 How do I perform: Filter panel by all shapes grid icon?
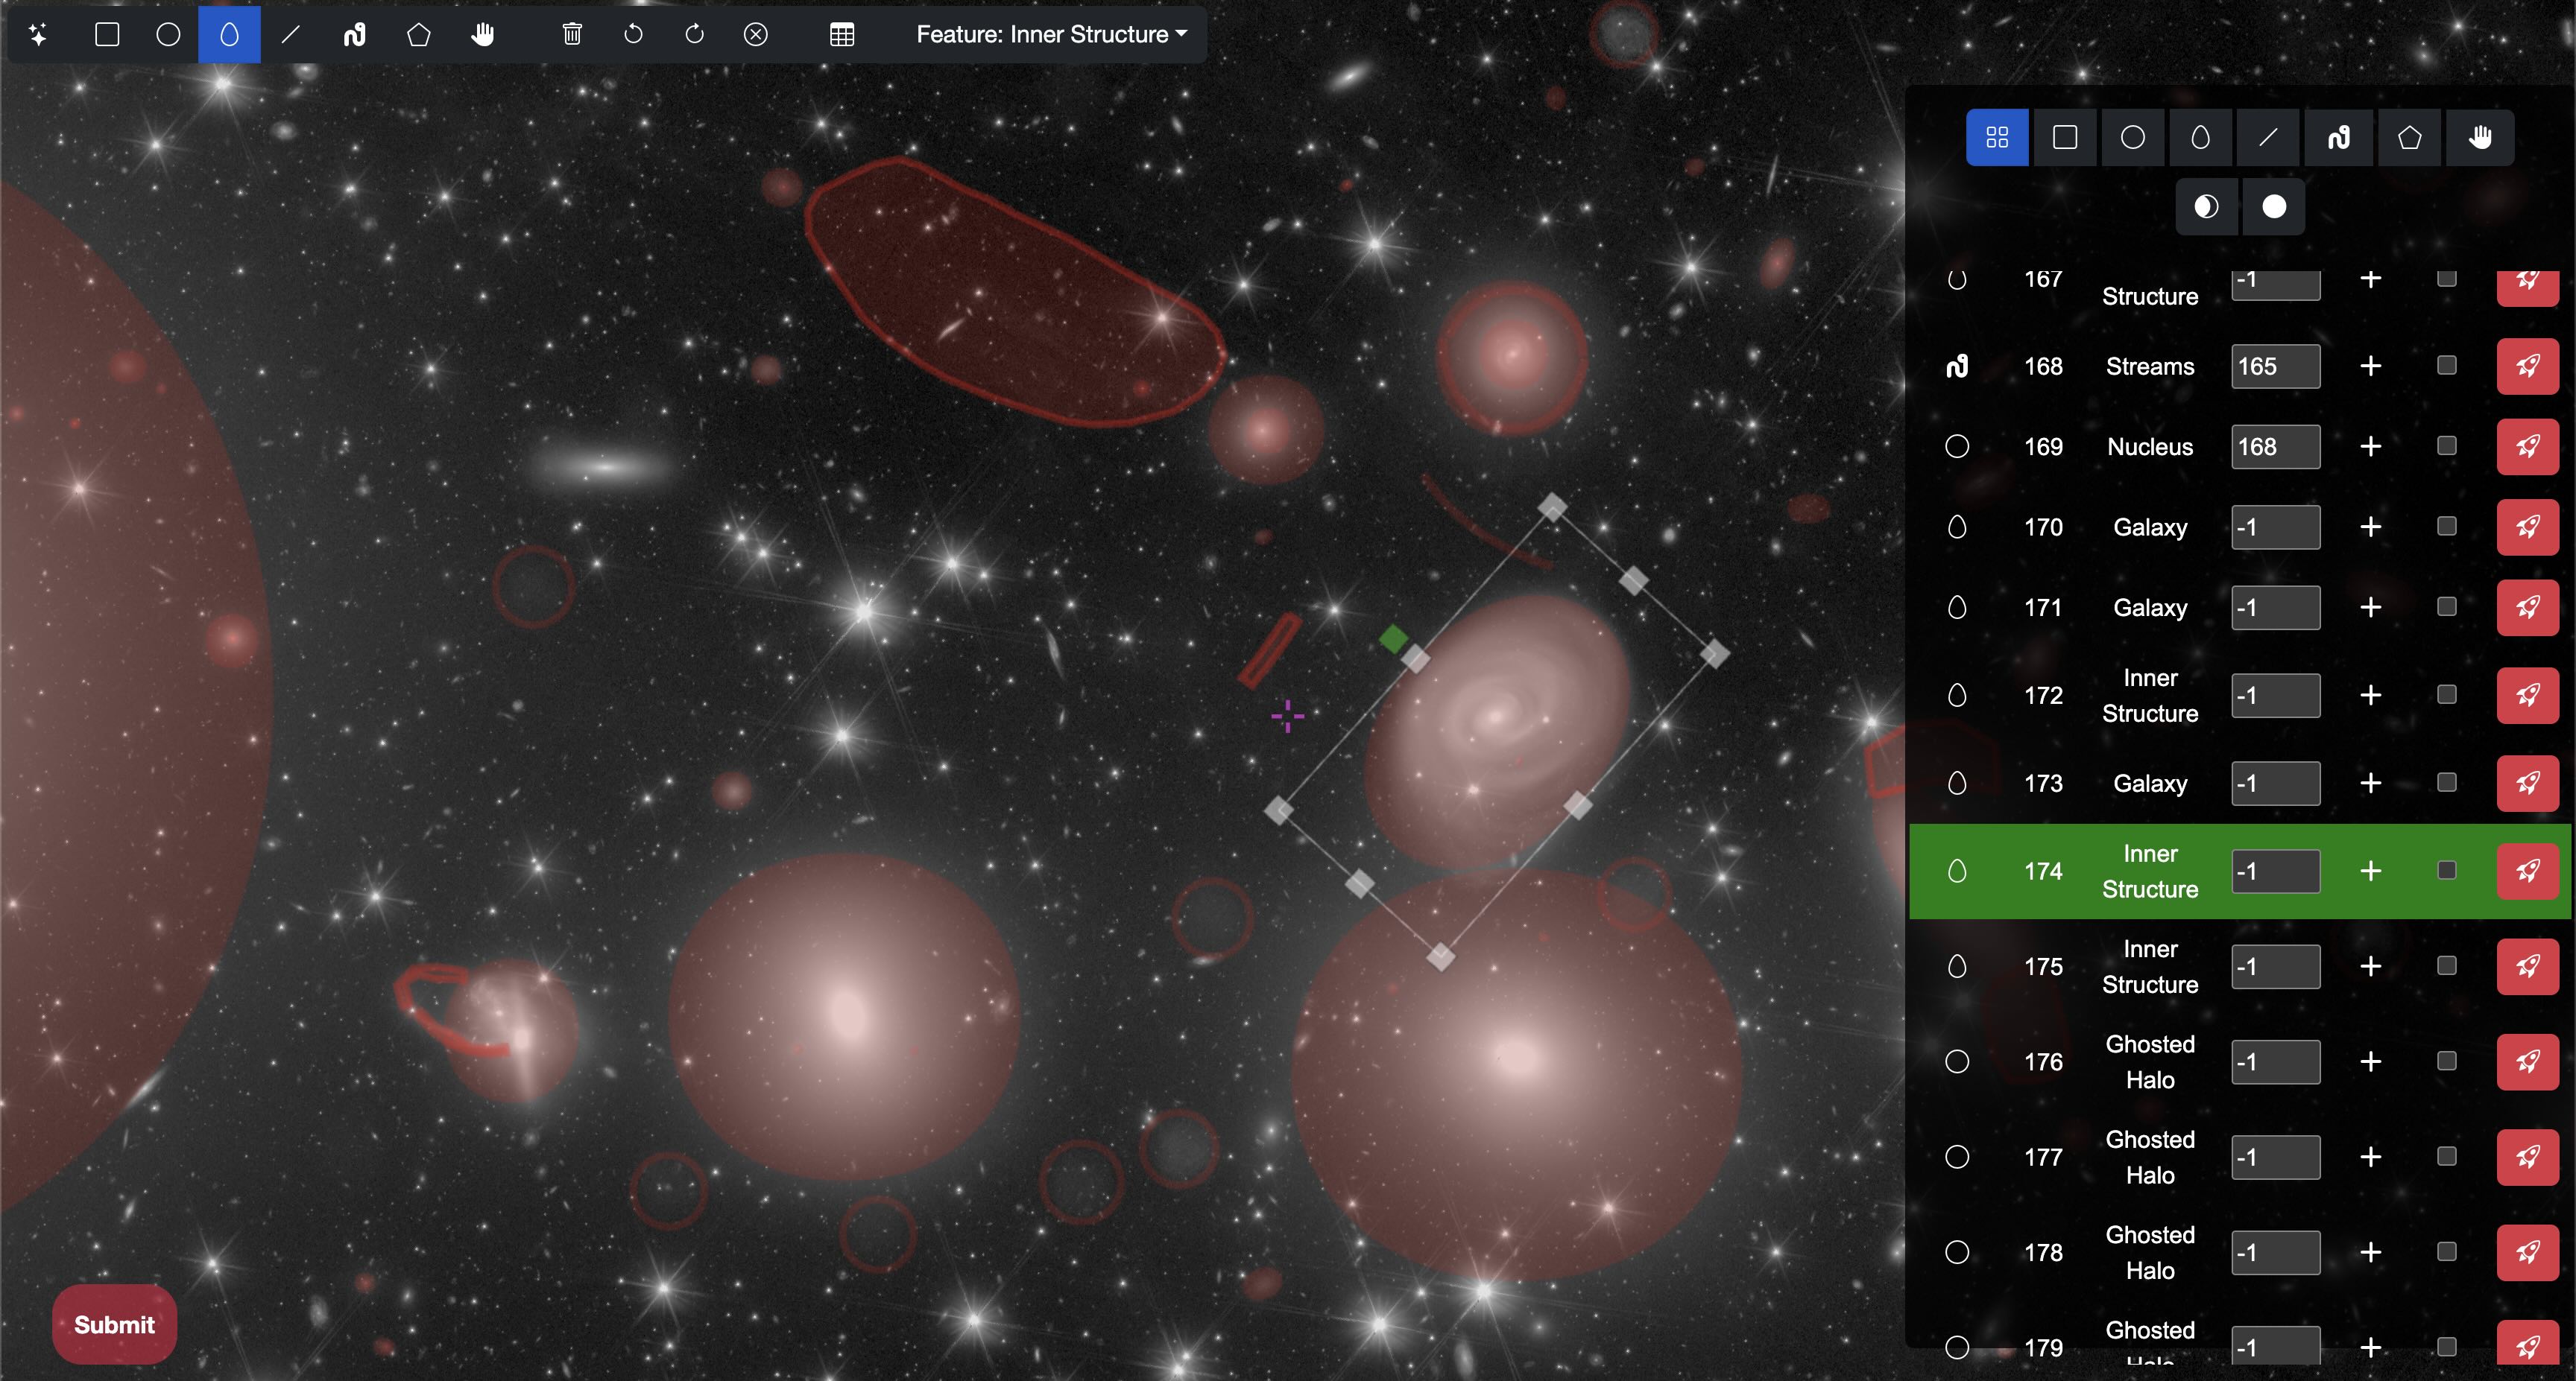(1996, 138)
